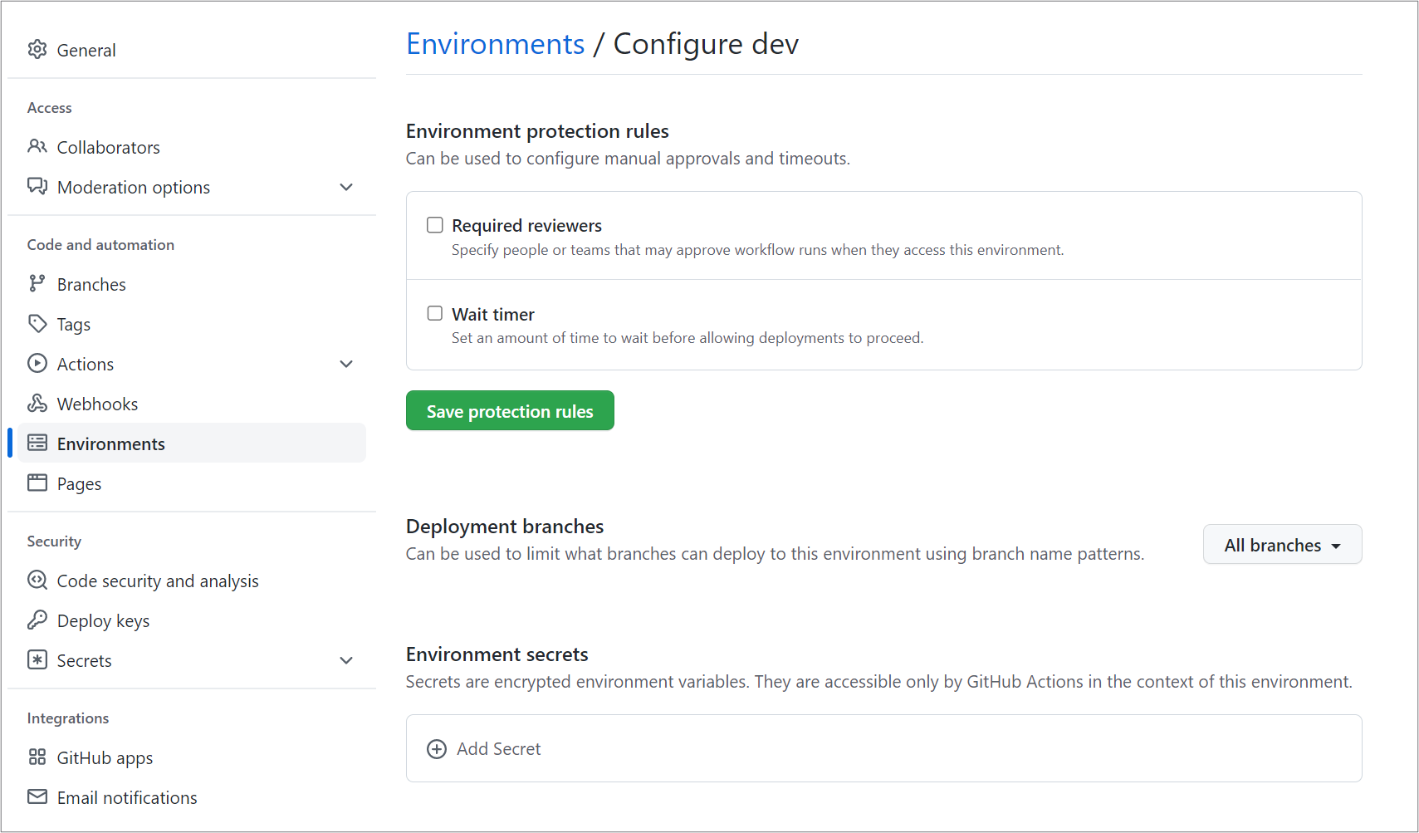The height and width of the screenshot is (833, 1419).
Task: Click the Branches git branch icon
Action: point(37,283)
